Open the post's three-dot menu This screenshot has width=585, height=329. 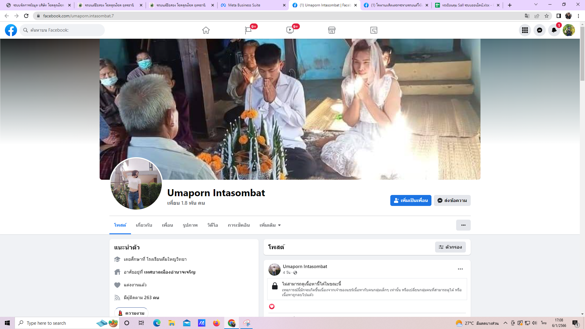point(460,269)
